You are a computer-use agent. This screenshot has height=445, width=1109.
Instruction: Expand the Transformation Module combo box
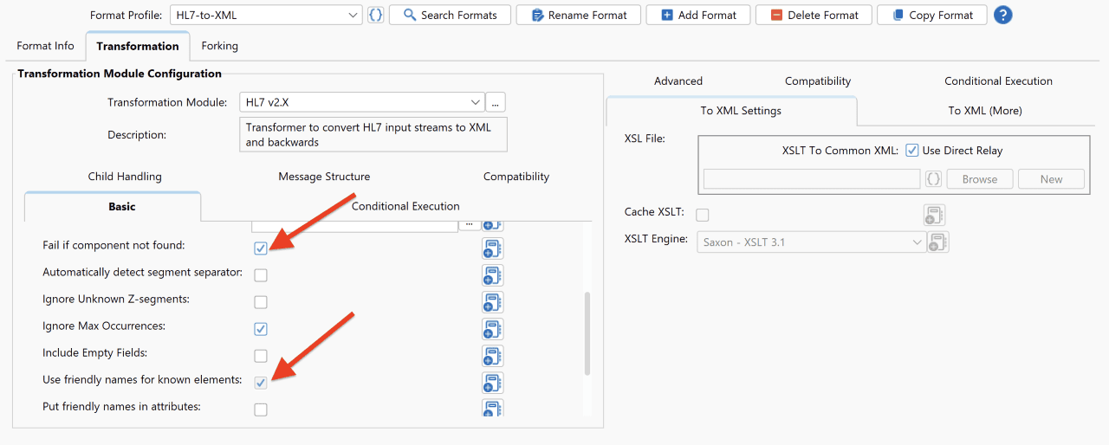click(x=361, y=102)
